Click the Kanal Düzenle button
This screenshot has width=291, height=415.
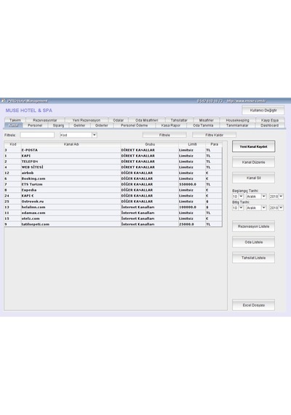[x=253, y=162]
